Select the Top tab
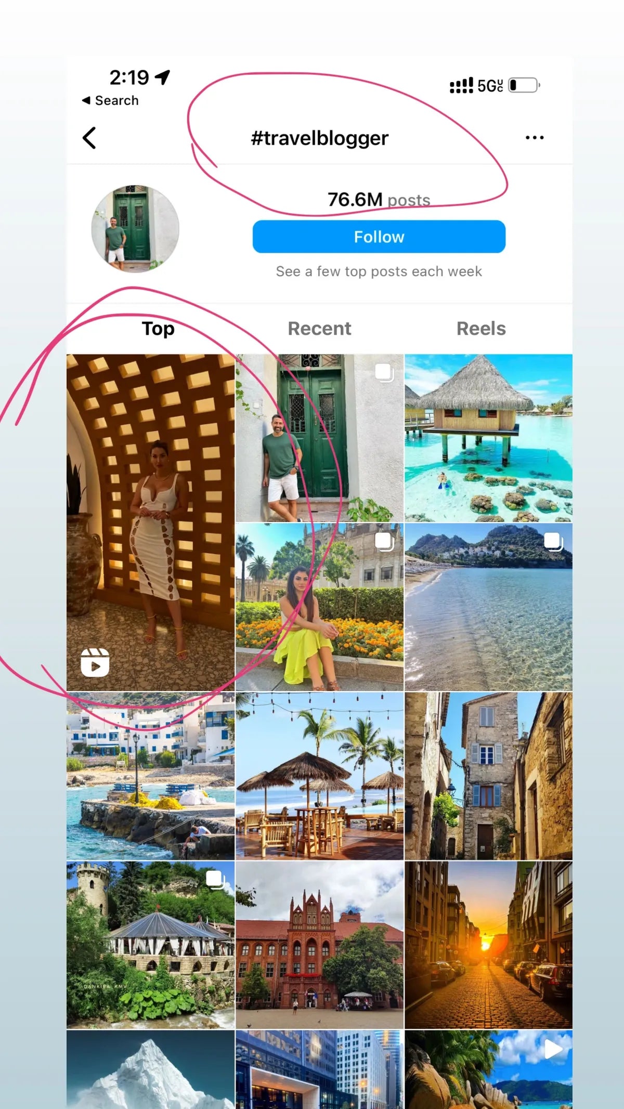624x1109 pixels. tap(158, 329)
